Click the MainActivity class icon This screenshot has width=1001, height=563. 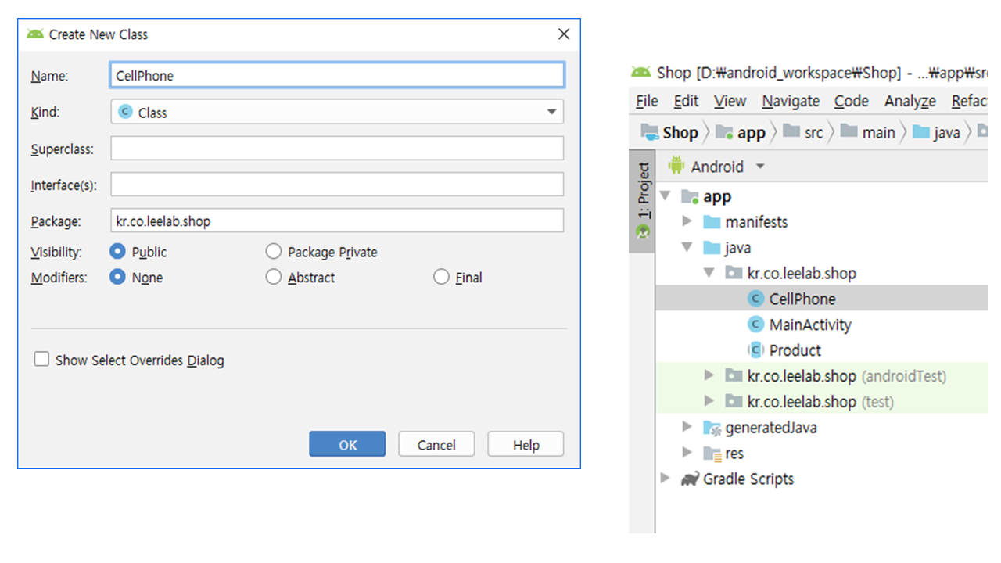[x=755, y=325]
